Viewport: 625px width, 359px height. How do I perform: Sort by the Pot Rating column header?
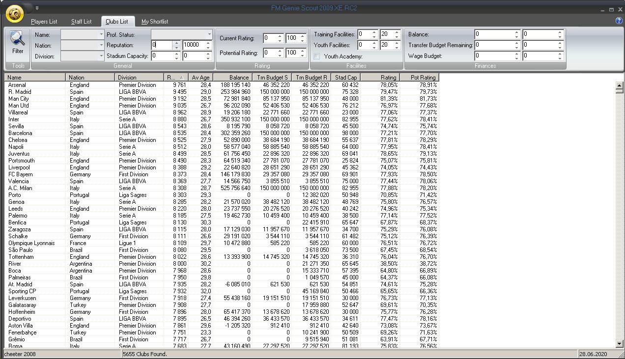point(418,78)
